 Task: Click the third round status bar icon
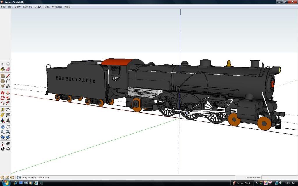12,178
